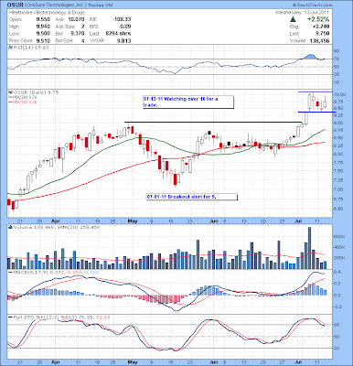This screenshot has width=353, height=366.
Task: Click the Chg value +0.240
Action: [322, 27]
